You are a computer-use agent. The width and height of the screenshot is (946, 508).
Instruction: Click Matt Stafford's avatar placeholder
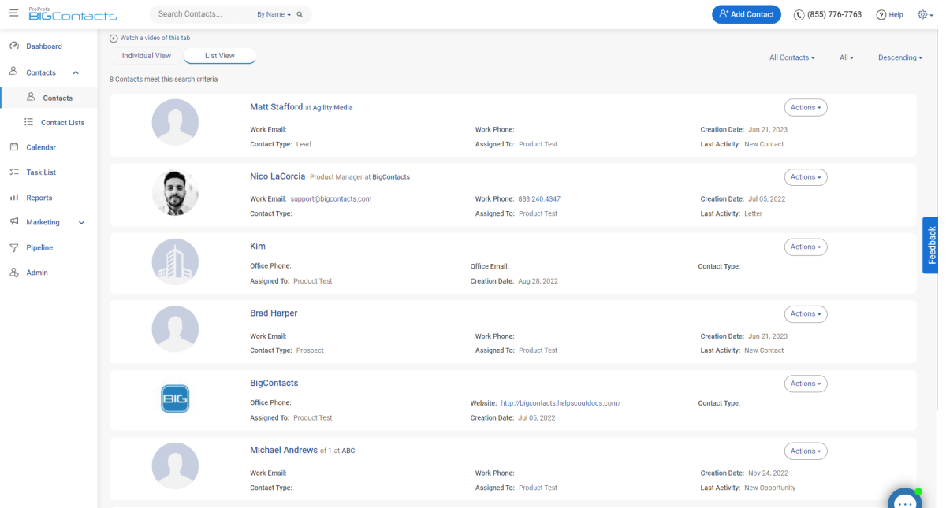click(175, 123)
